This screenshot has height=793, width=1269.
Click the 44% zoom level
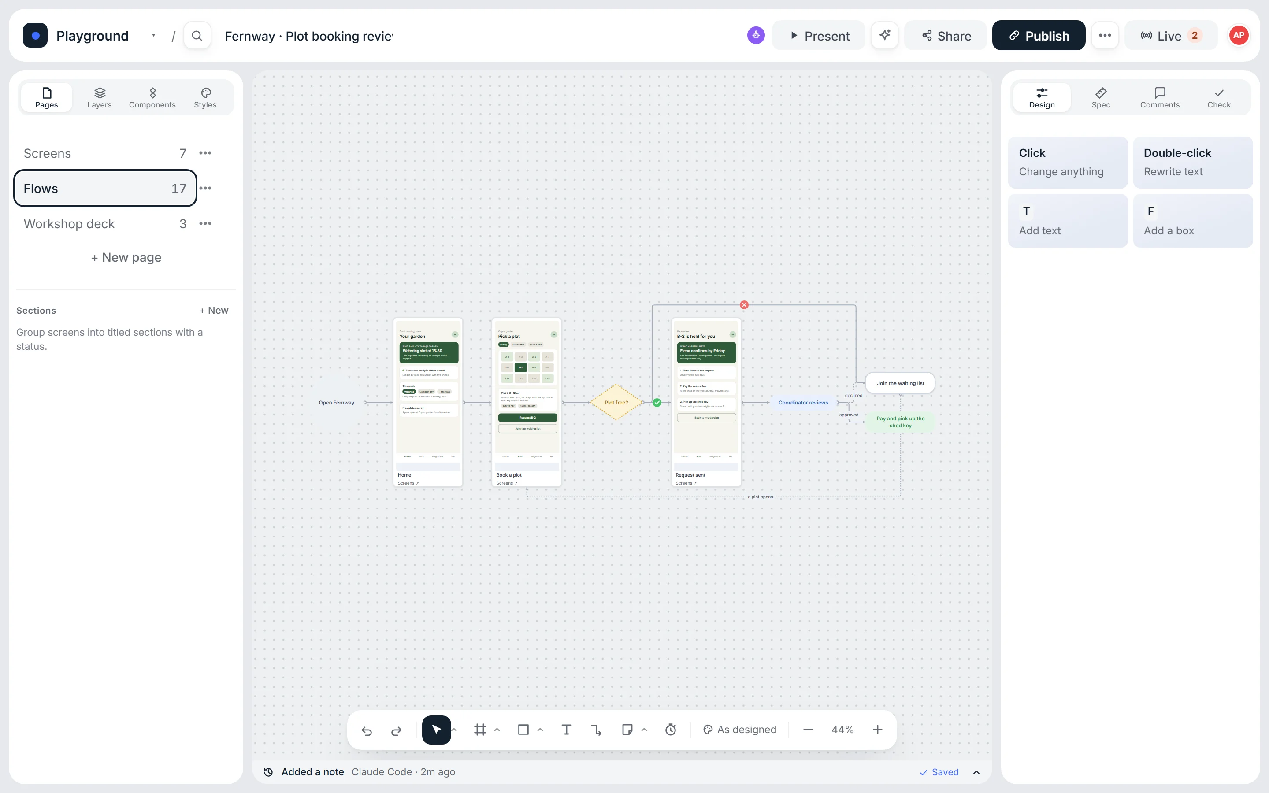tap(842, 730)
